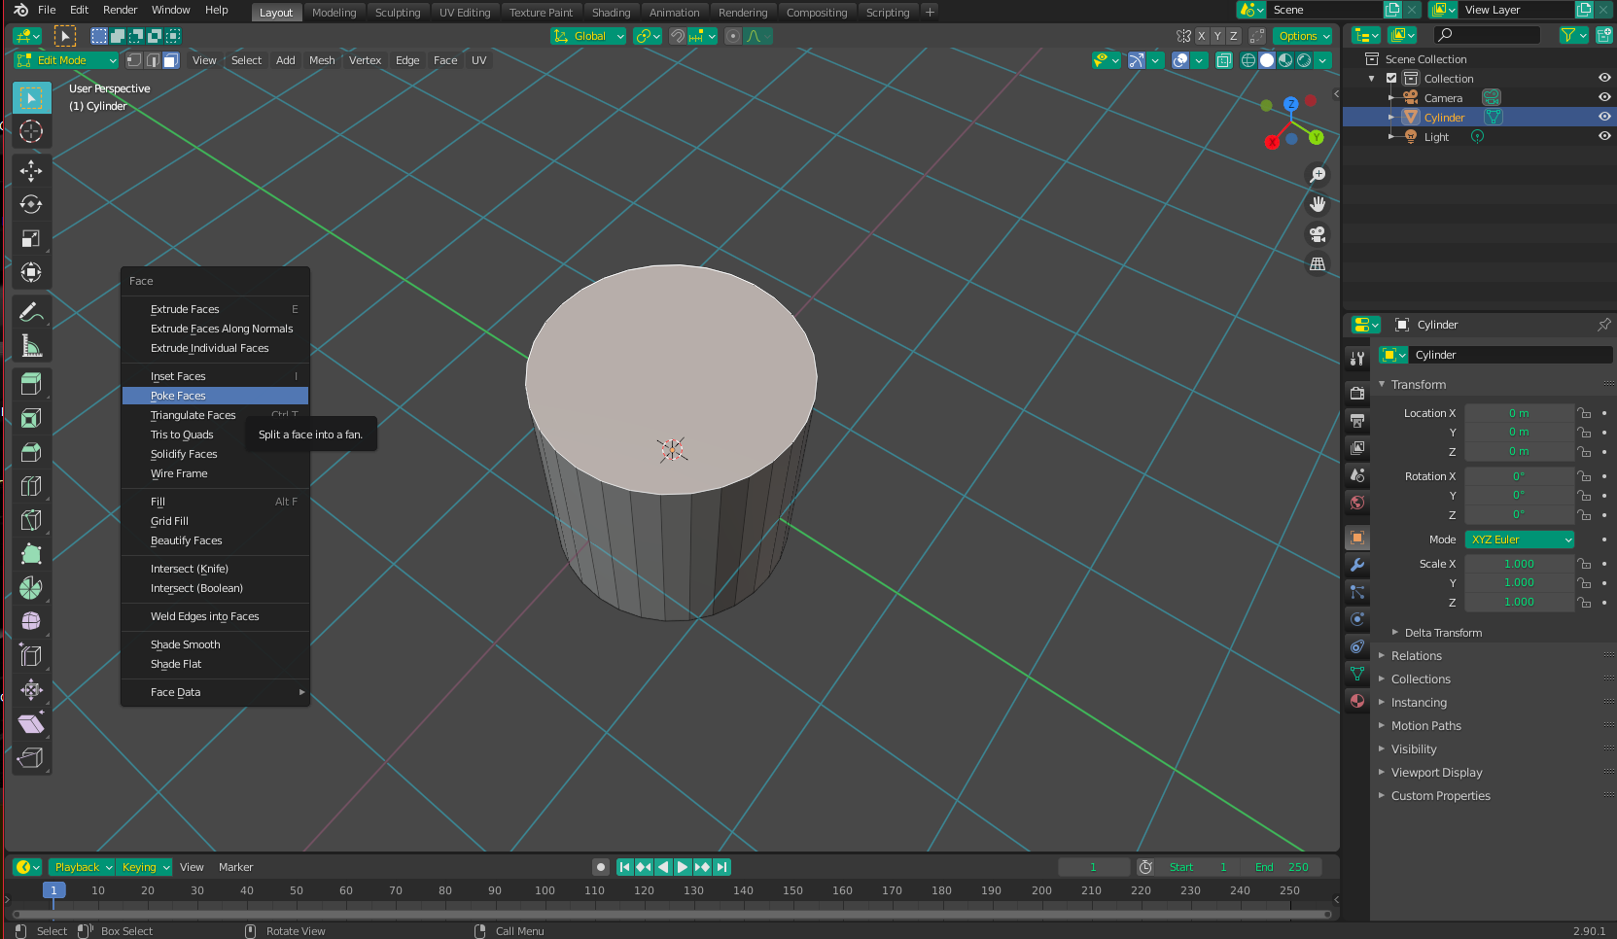Click the zoom viewport magnifier icon

point(1318,175)
